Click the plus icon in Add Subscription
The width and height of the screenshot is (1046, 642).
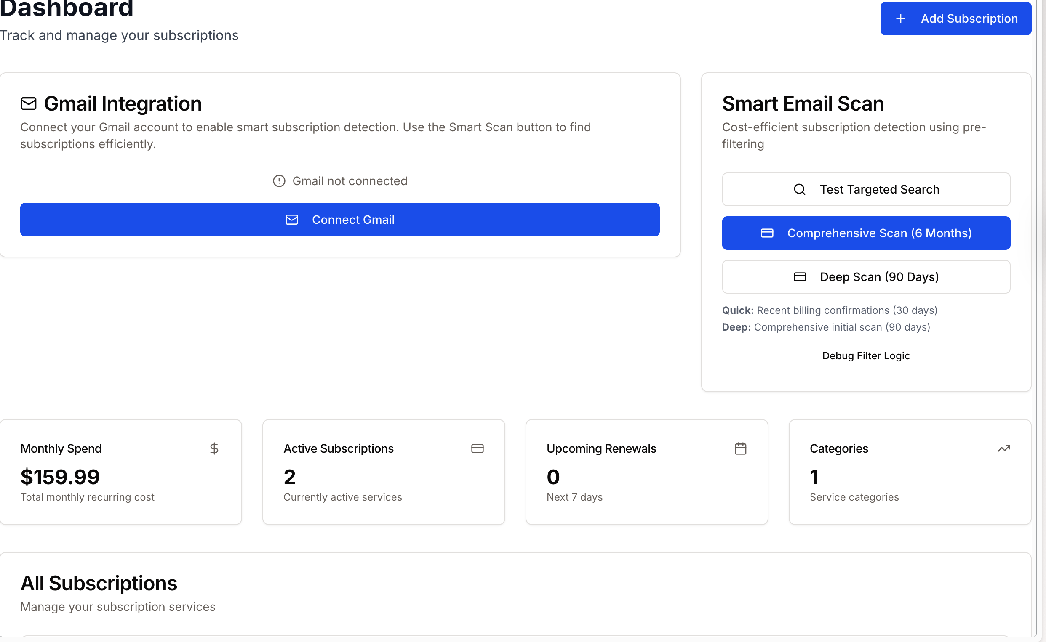[900, 19]
